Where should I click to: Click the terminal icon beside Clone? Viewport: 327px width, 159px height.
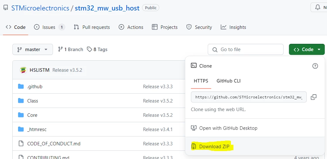point(194,65)
